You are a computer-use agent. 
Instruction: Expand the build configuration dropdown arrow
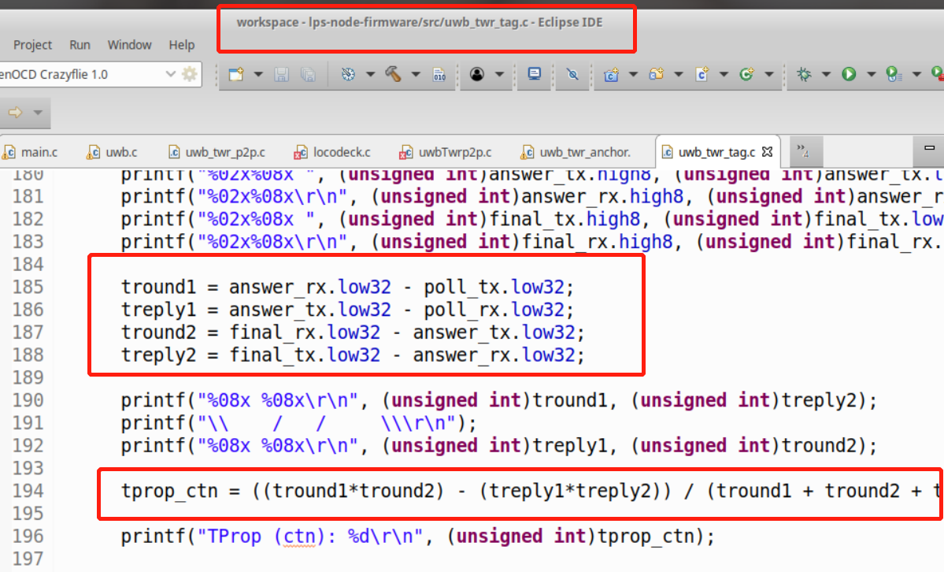[x=370, y=74]
